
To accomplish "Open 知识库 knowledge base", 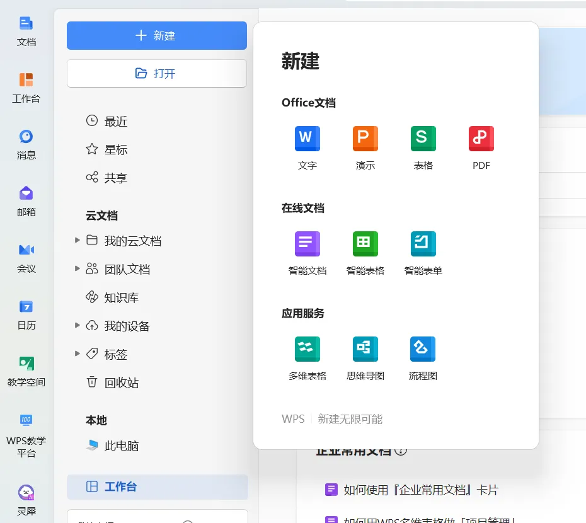I will pos(112,297).
